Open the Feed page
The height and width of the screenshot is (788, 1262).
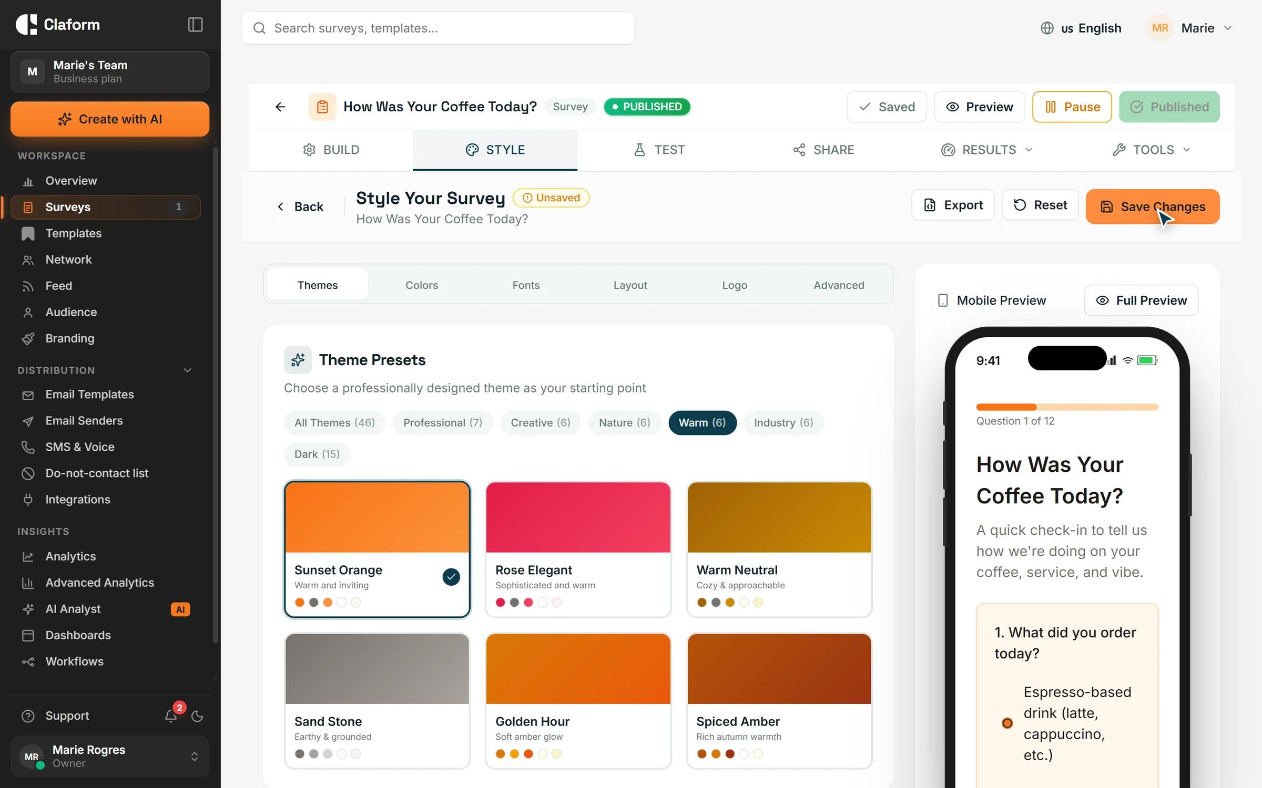105,286
